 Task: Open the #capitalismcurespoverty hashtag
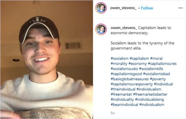[x=132, y=84]
